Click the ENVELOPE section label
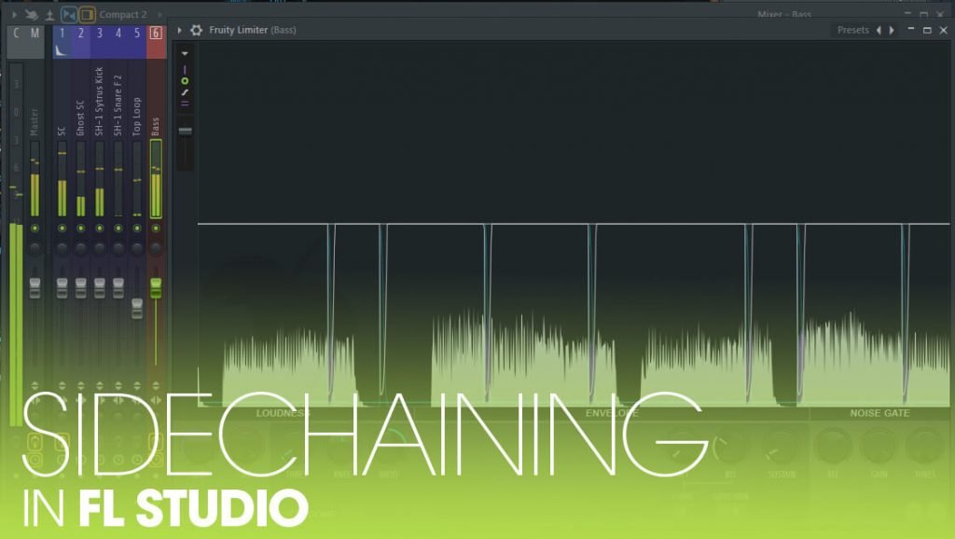 612,413
